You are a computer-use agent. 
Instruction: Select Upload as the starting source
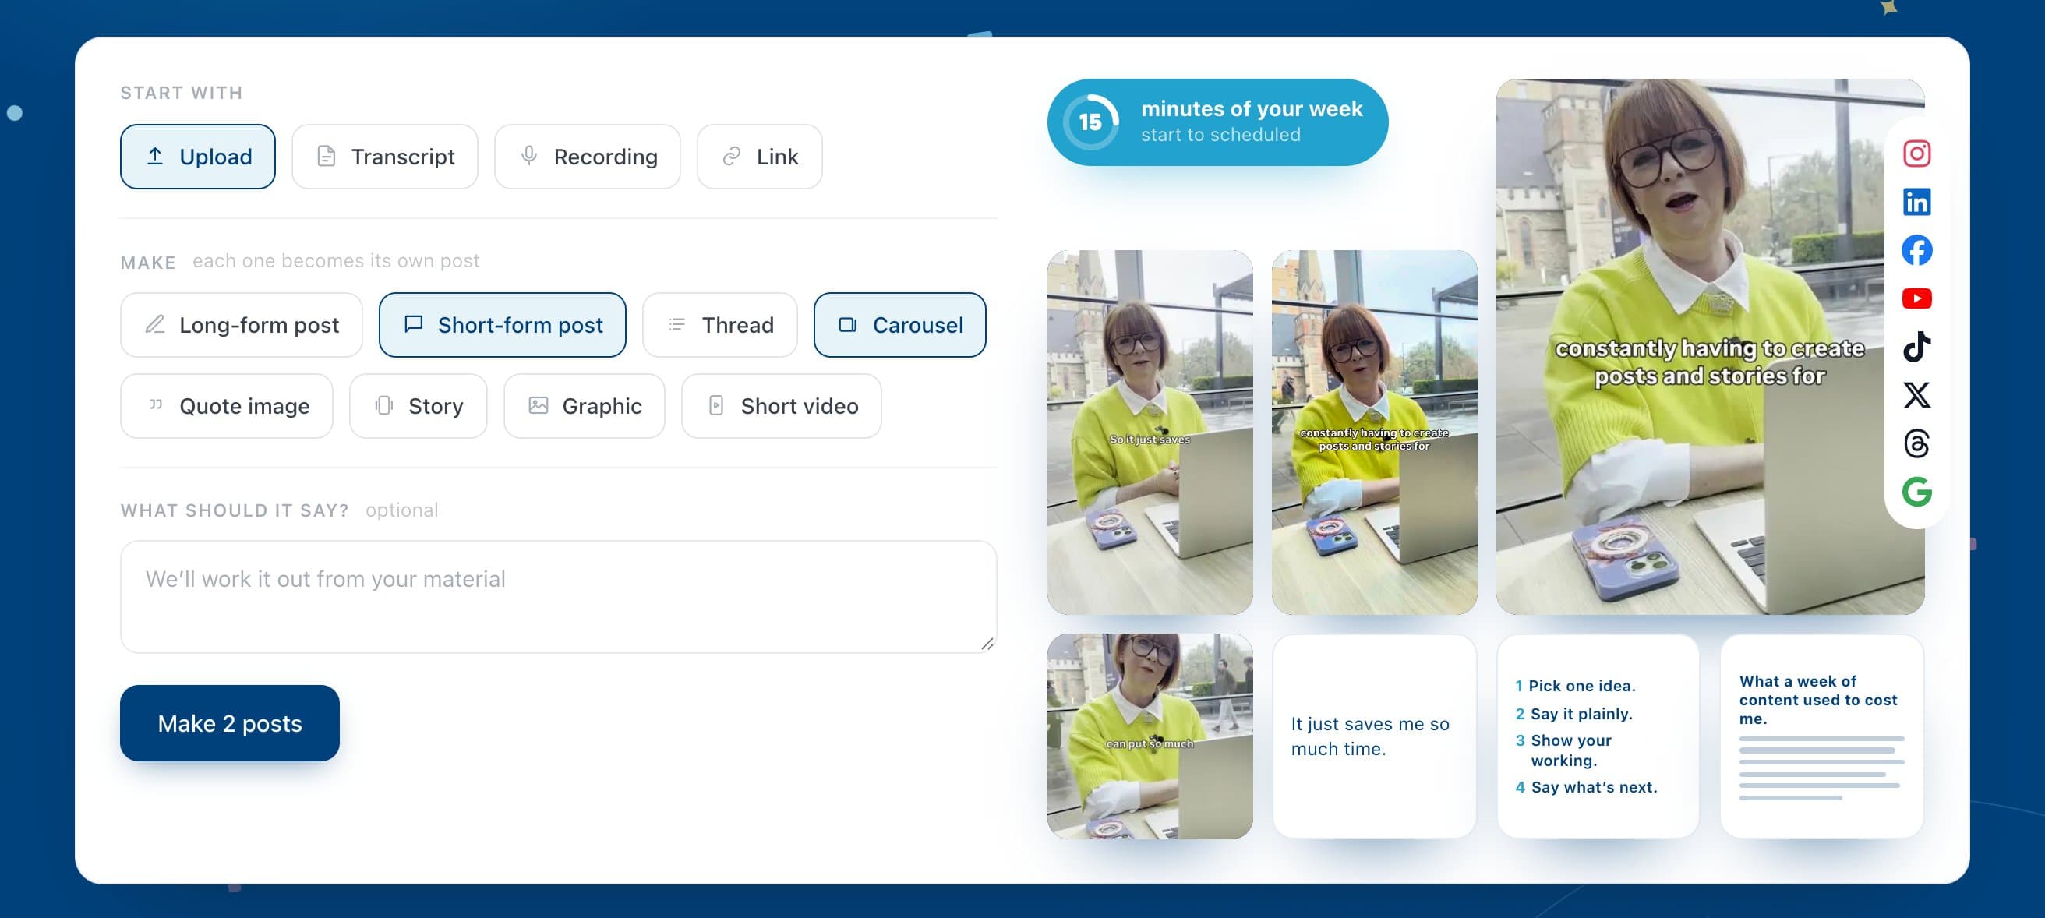click(198, 157)
